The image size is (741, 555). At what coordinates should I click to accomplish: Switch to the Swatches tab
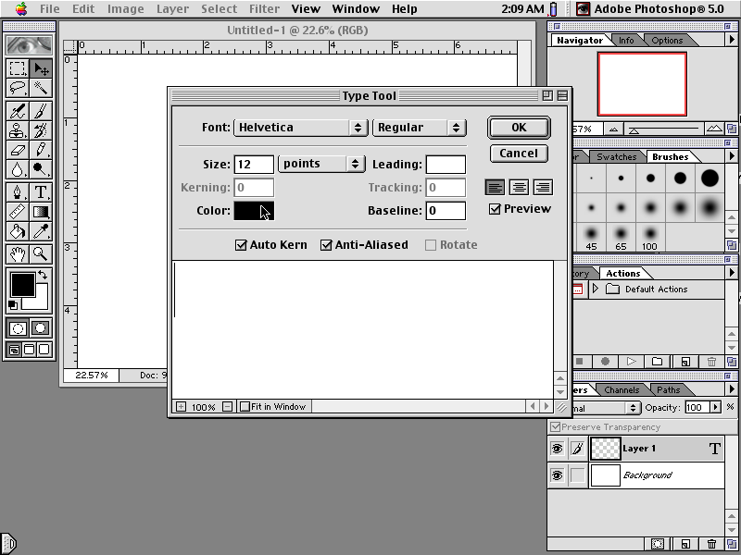(x=616, y=157)
